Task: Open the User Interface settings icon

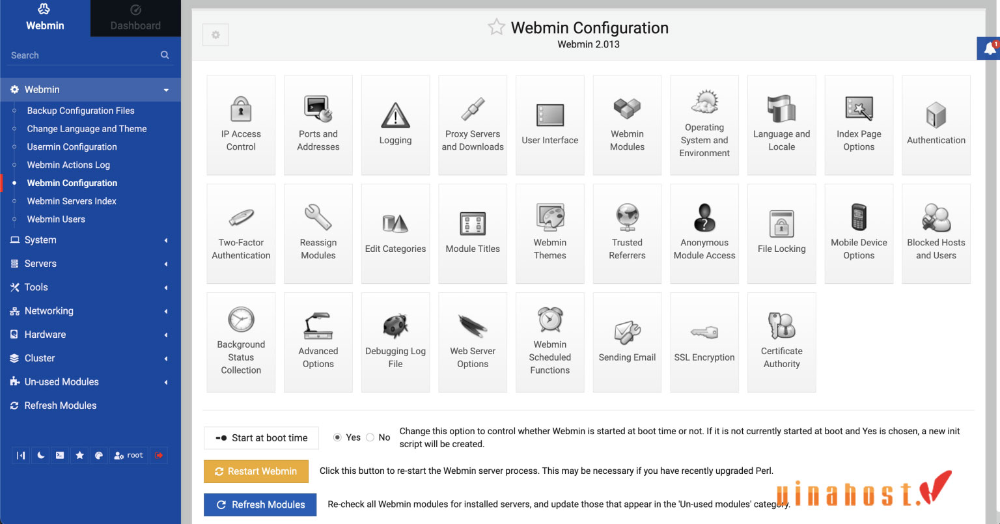Action: click(550, 125)
